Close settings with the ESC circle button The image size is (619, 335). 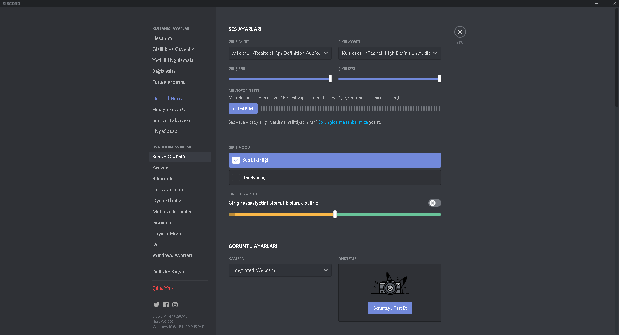pyautogui.click(x=460, y=32)
